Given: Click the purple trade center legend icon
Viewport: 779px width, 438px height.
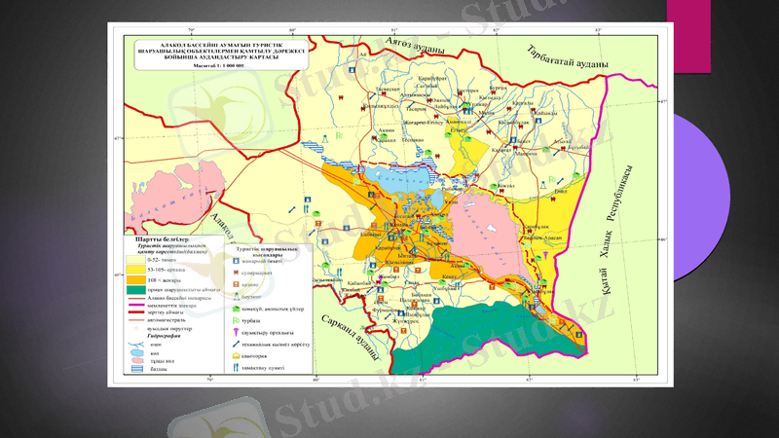Looking at the screenshot, I should pos(234,331).
